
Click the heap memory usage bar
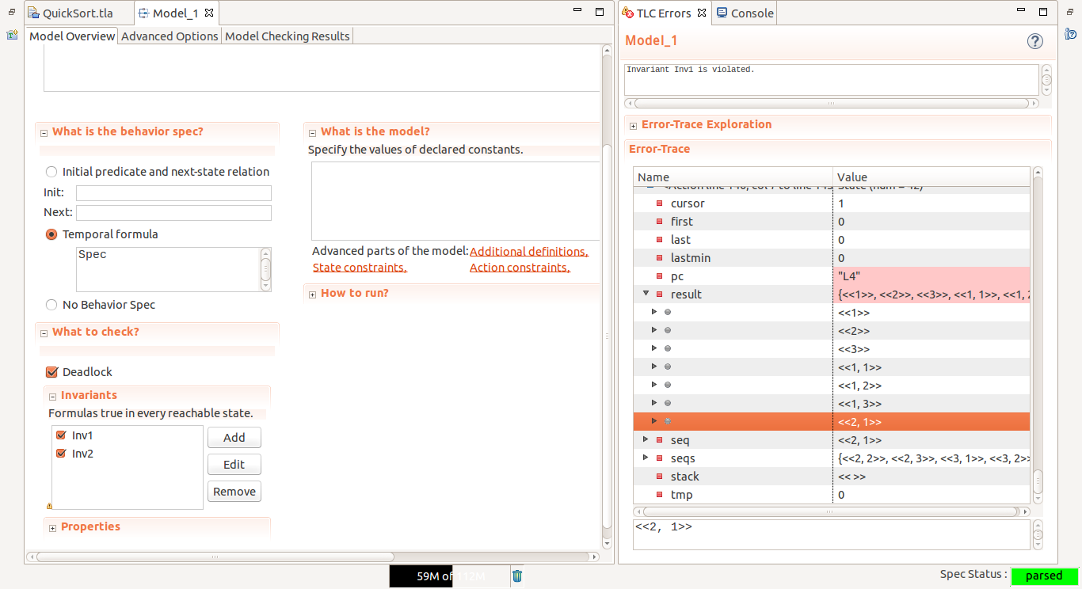[x=449, y=576]
